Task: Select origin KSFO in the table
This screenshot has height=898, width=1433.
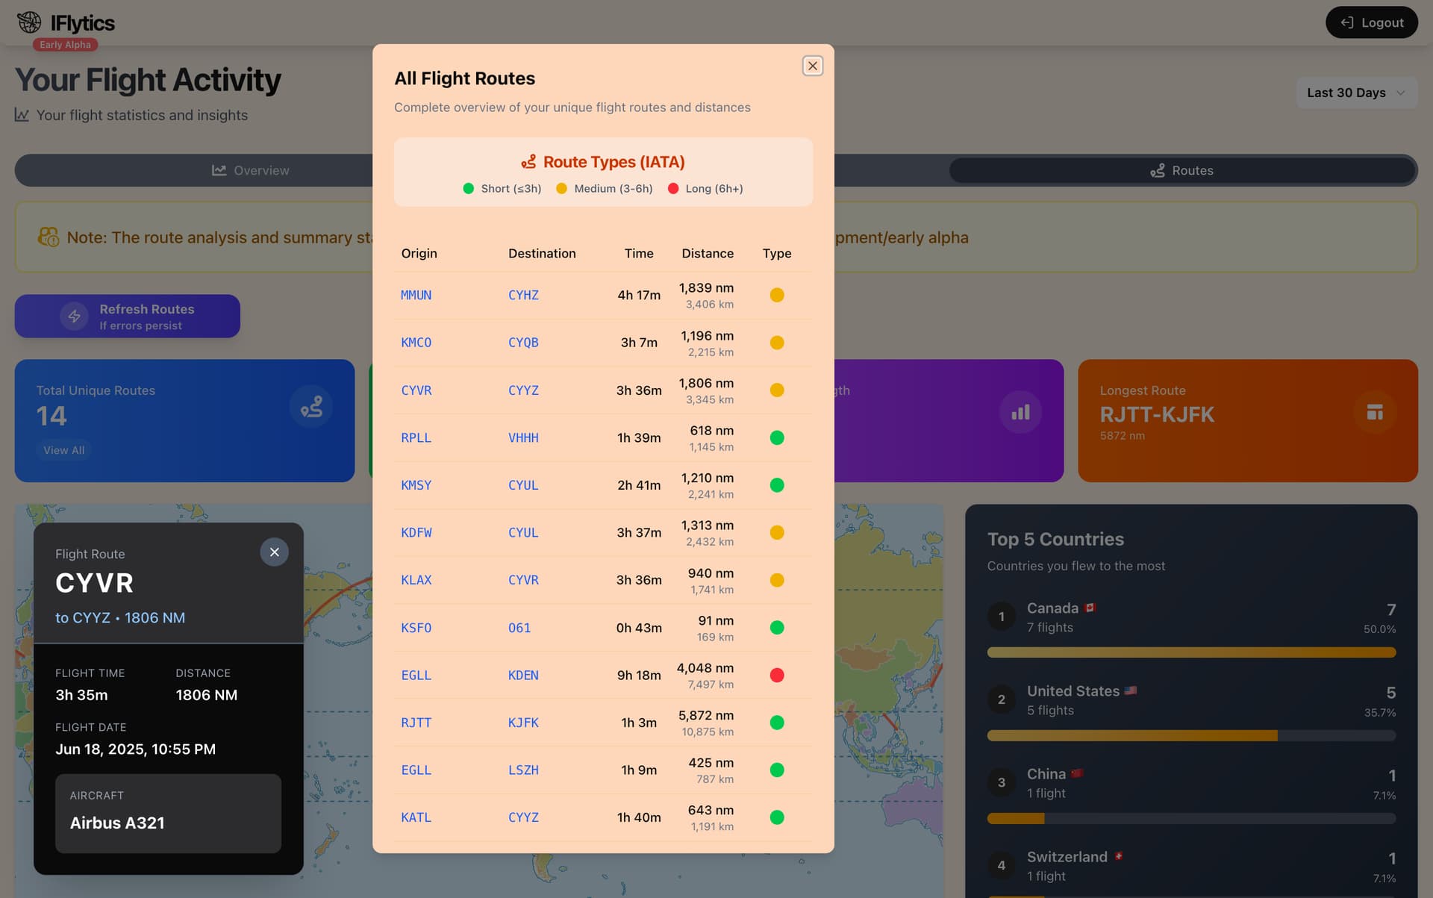Action: click(416, 628)
